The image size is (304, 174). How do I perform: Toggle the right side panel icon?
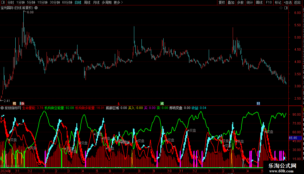pyautogui.click(x=286, y=8)
